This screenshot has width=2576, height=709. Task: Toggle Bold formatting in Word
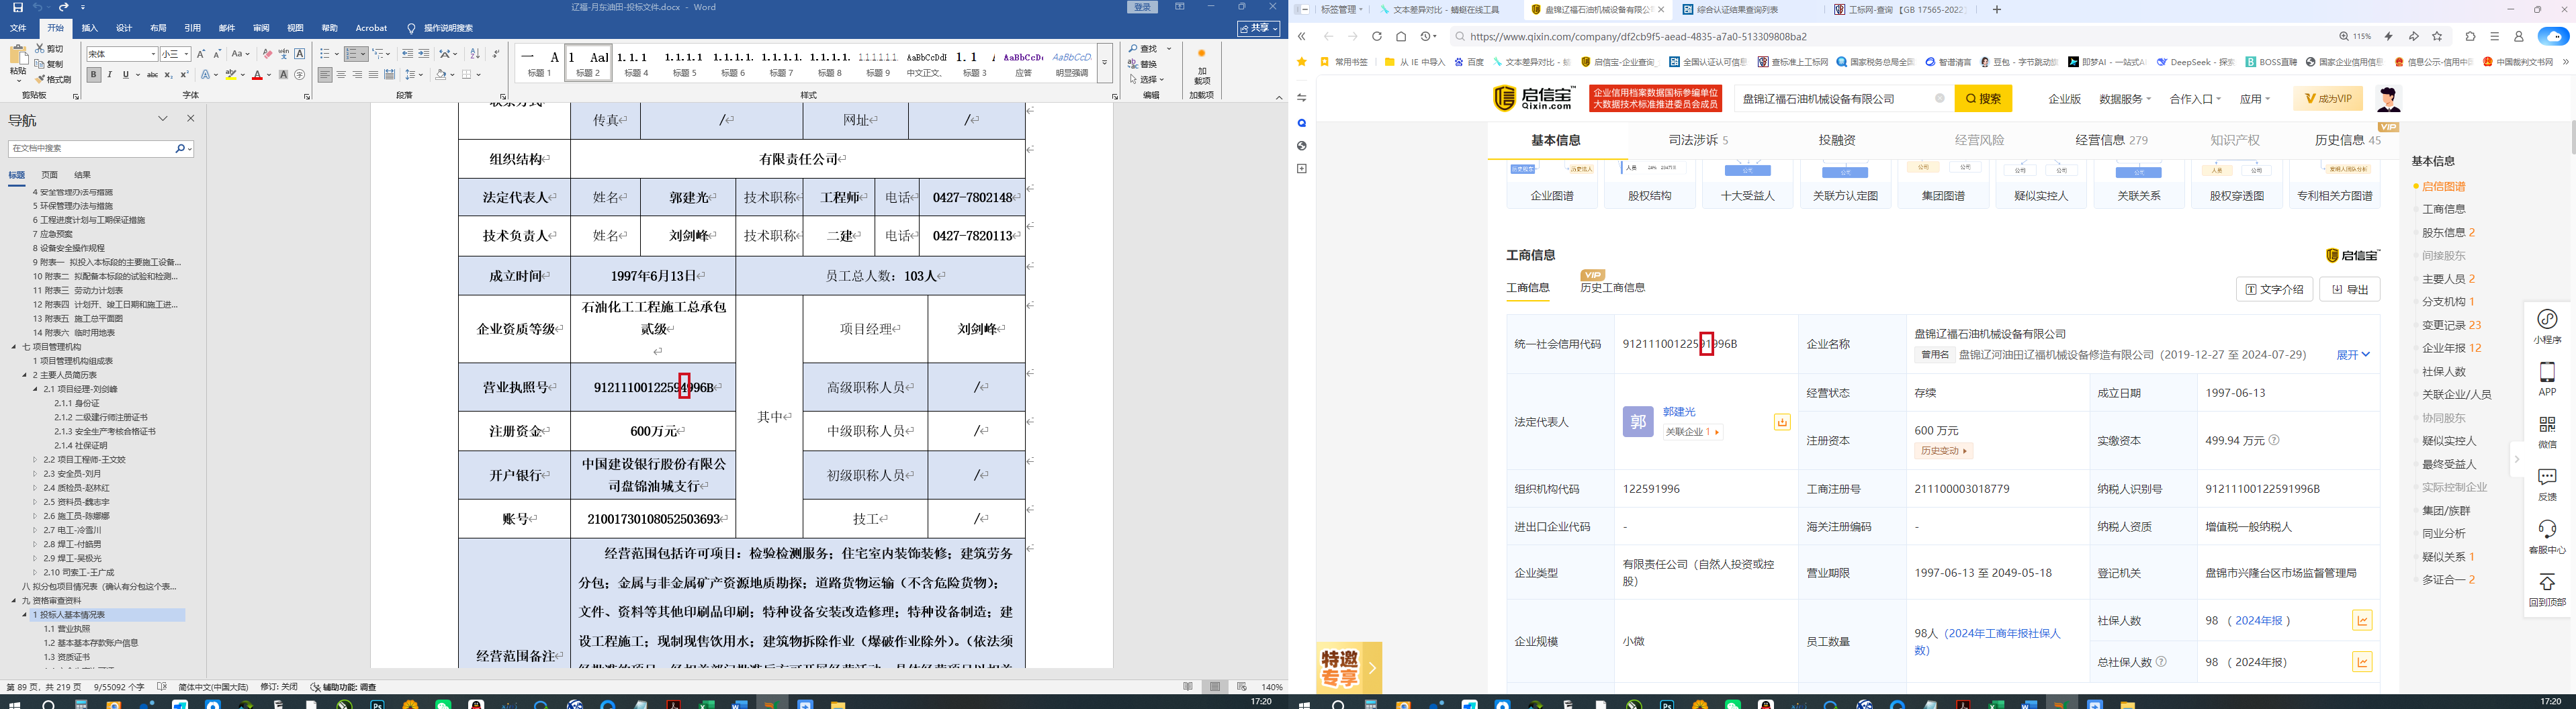(x=94, y=75)
